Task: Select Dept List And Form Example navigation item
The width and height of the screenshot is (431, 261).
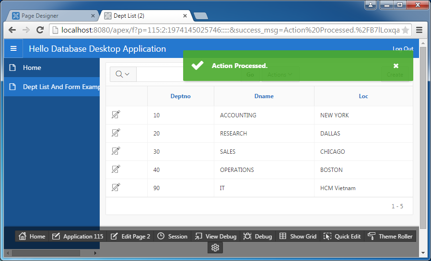Action: (x=52, y=87)
